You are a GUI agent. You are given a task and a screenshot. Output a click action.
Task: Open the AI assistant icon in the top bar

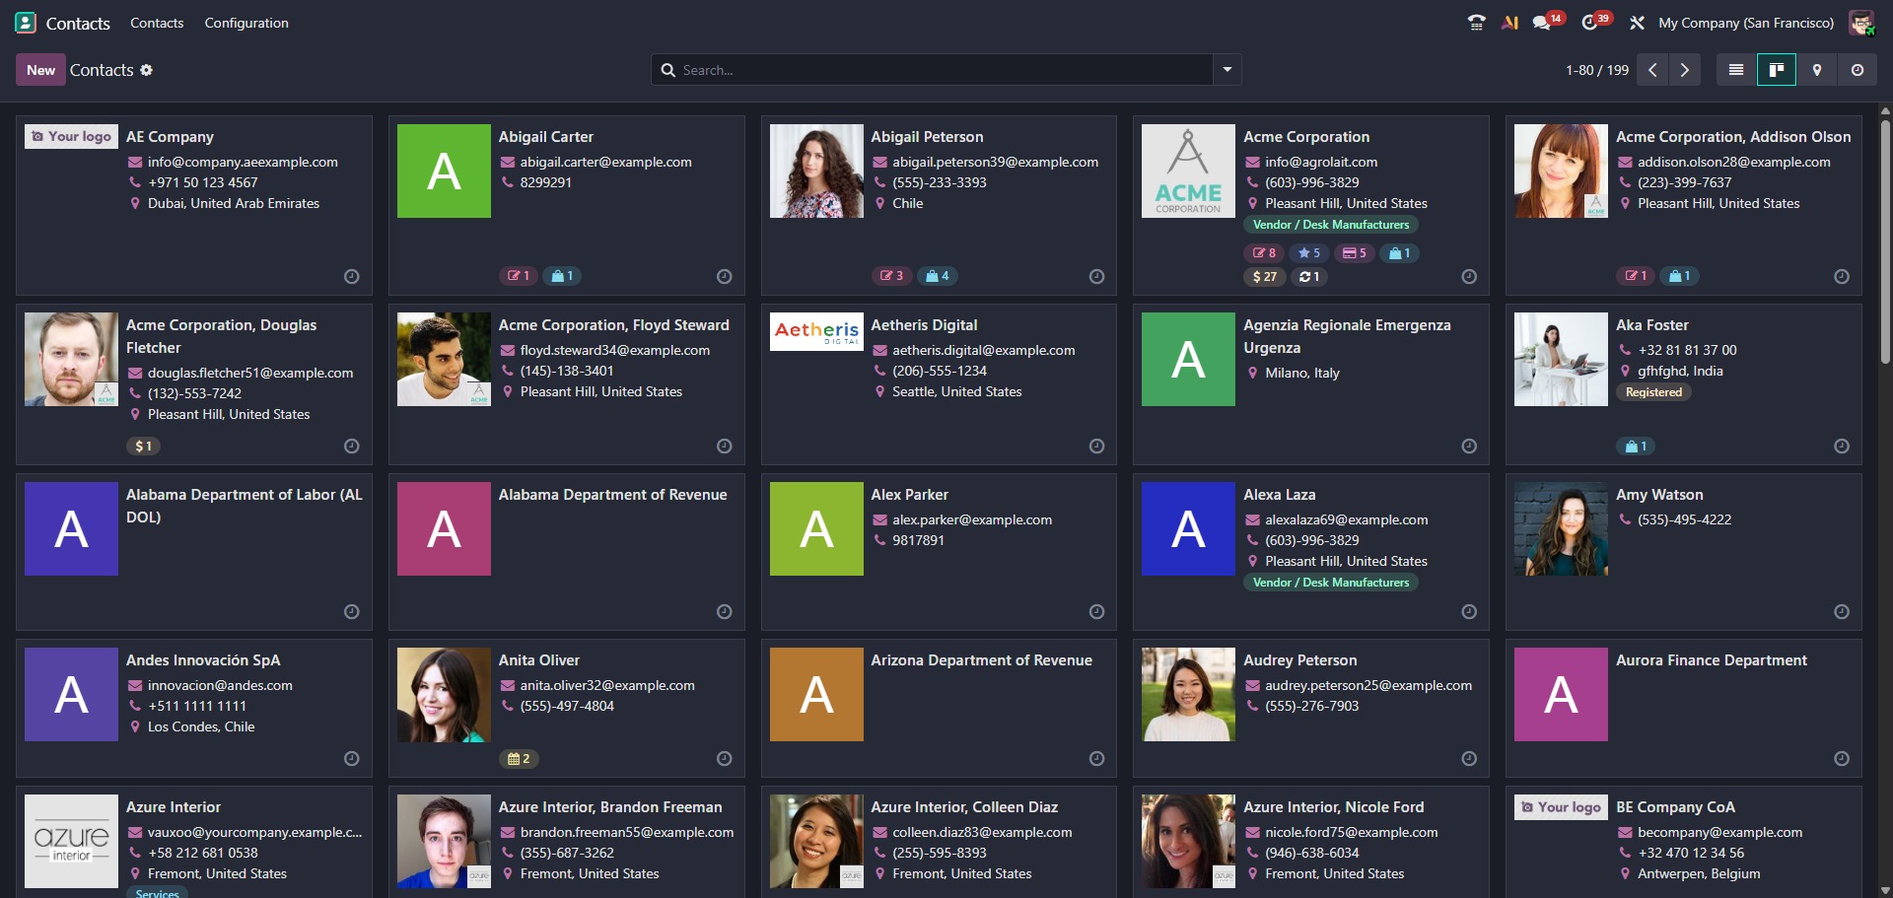click(x=1509, y=22)
